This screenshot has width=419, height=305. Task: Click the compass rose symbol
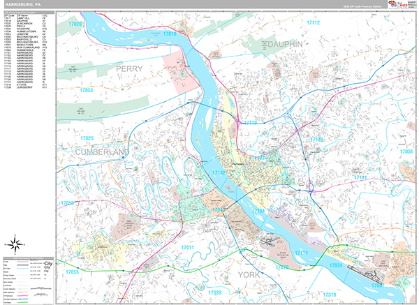(x=15, y=244)
